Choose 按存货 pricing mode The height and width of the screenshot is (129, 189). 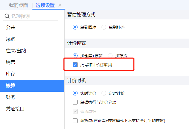pos(110,56)
